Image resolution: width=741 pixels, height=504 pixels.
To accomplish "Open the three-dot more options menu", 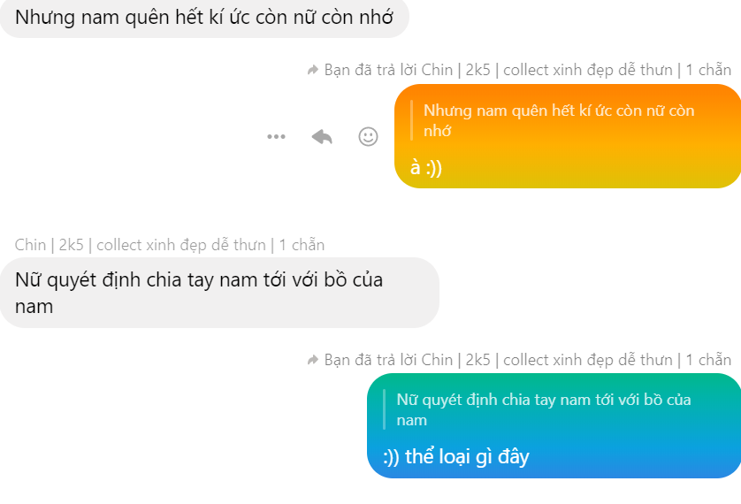I will [276, 137].
